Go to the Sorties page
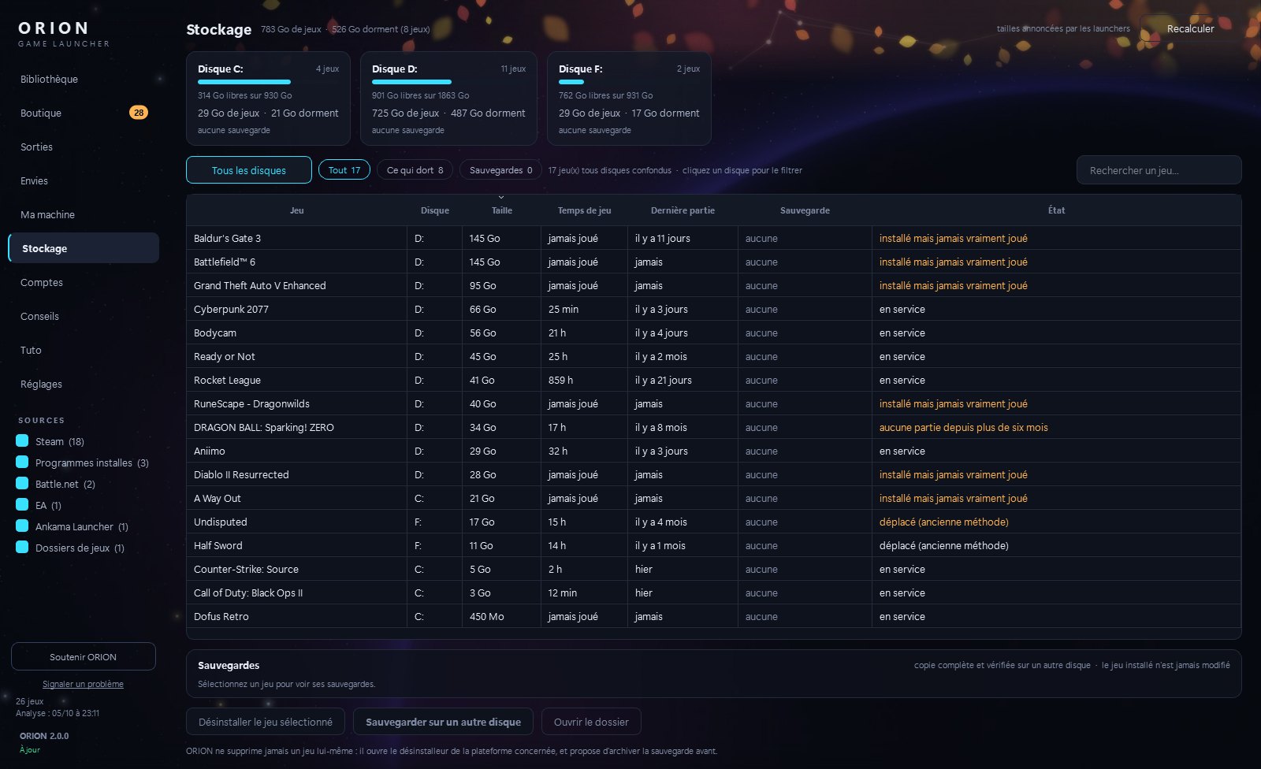The height and width of the screenshot is (769, 1261). coord(84,147)
